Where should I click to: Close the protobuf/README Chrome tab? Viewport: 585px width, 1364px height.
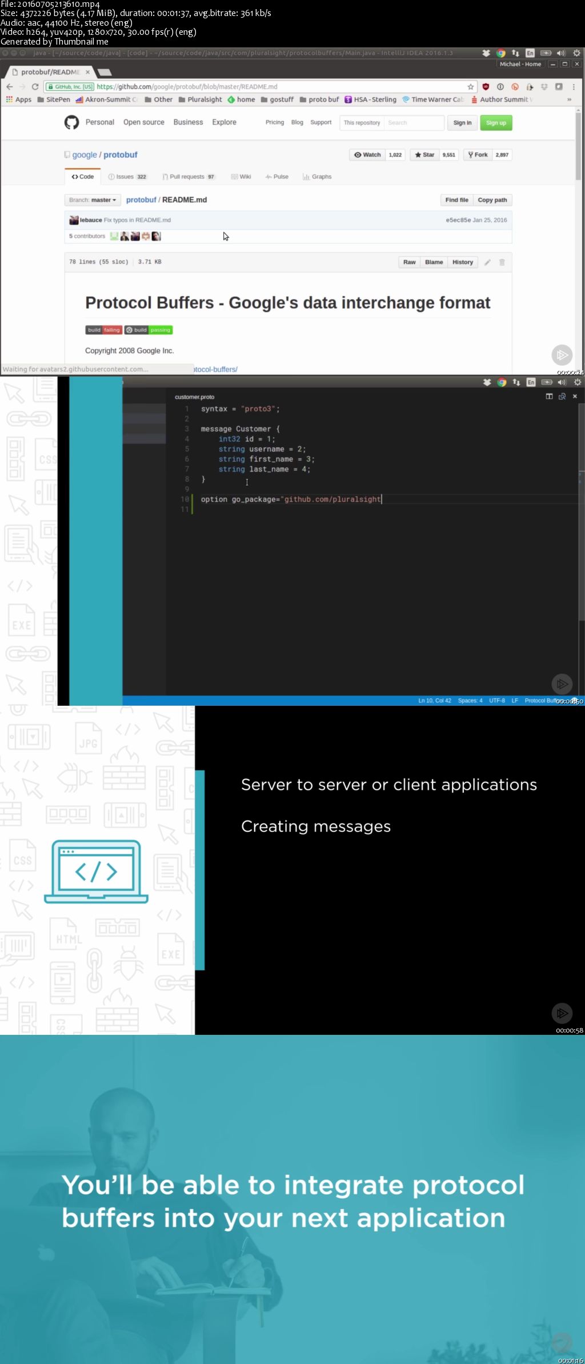coord(87,72)
